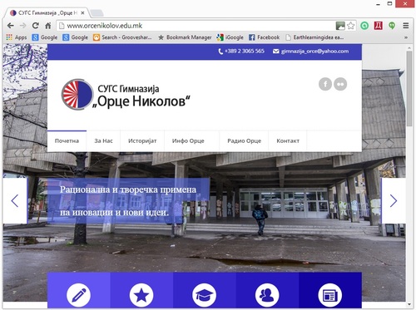Expand hidden bookmarks overflow chevron

click(x=406, y=37)
